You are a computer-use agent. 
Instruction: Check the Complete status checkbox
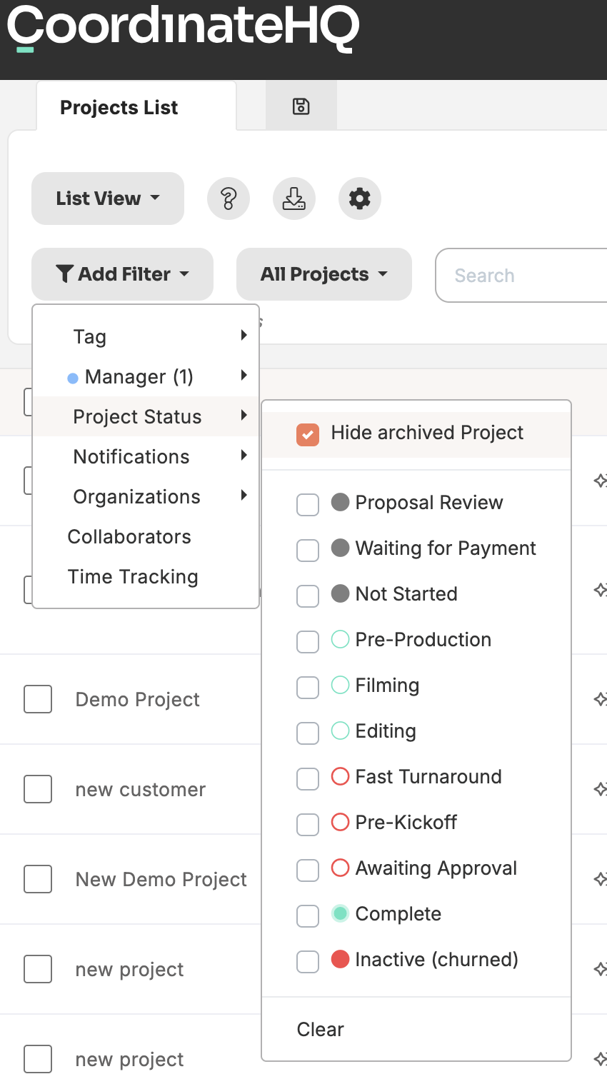[x=308, y=915]
